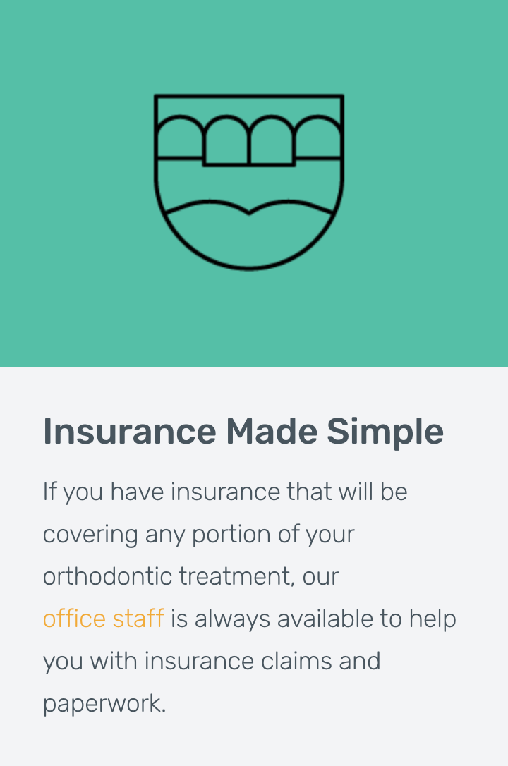
Task: Click the word 'office' in orange link
Action: point(74,619)
